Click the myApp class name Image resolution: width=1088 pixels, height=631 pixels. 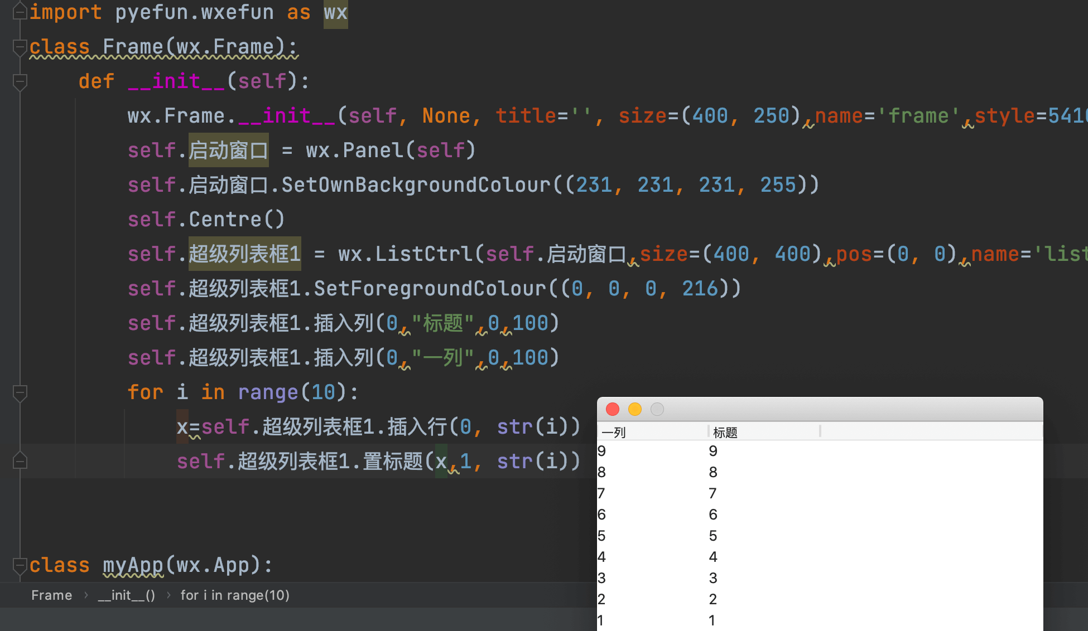pos(133,565)
